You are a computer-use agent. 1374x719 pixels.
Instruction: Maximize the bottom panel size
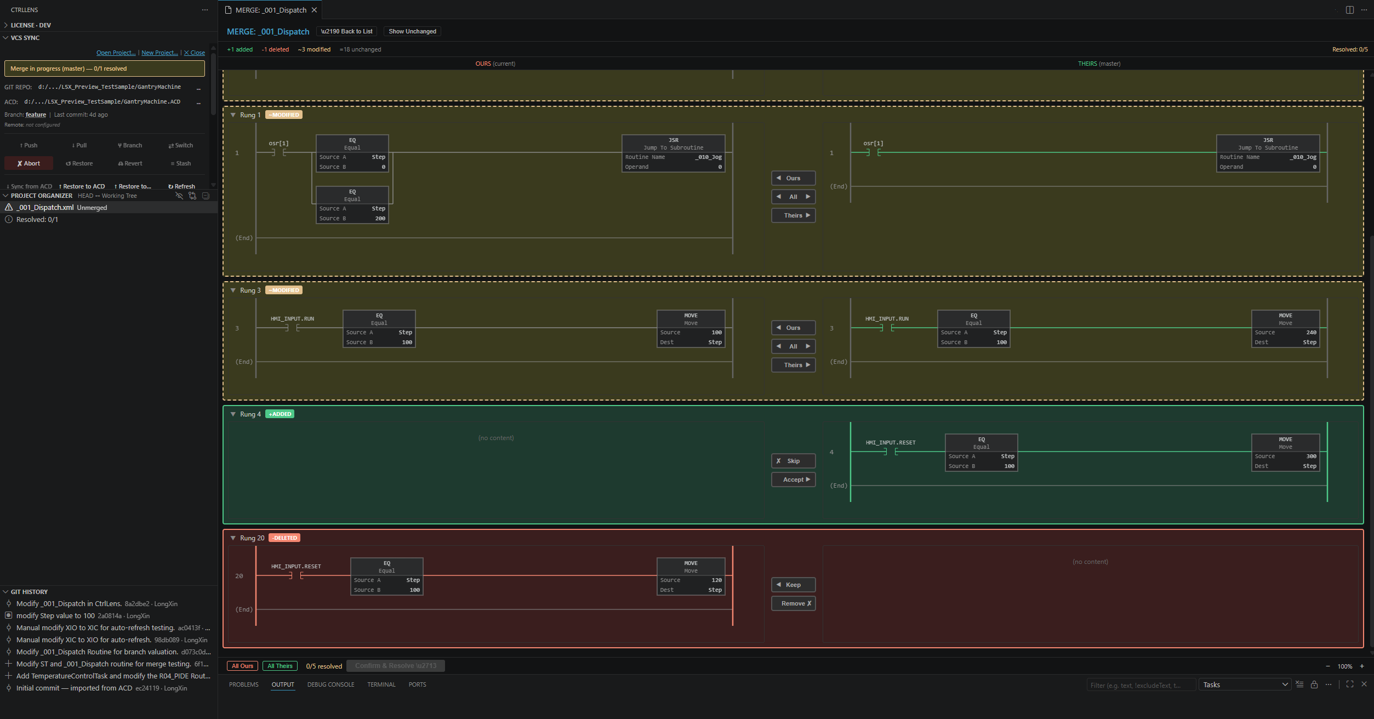1350,684
